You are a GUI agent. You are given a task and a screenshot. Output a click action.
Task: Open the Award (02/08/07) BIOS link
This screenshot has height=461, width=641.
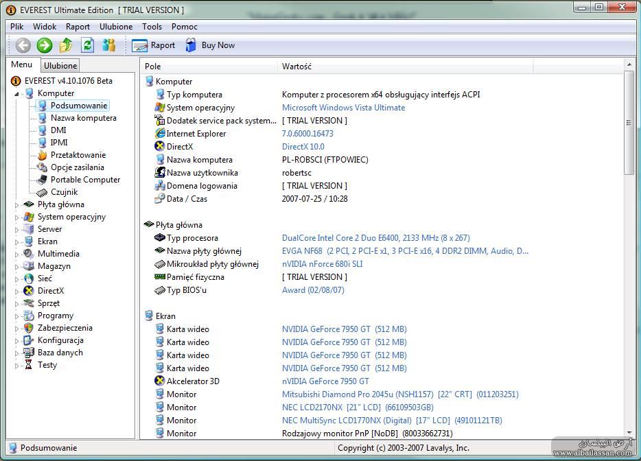pos(313,290)
